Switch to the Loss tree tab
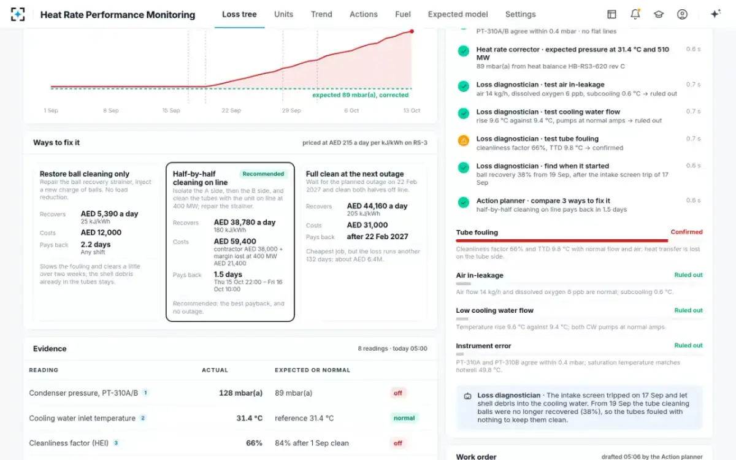 coord(239,14)
